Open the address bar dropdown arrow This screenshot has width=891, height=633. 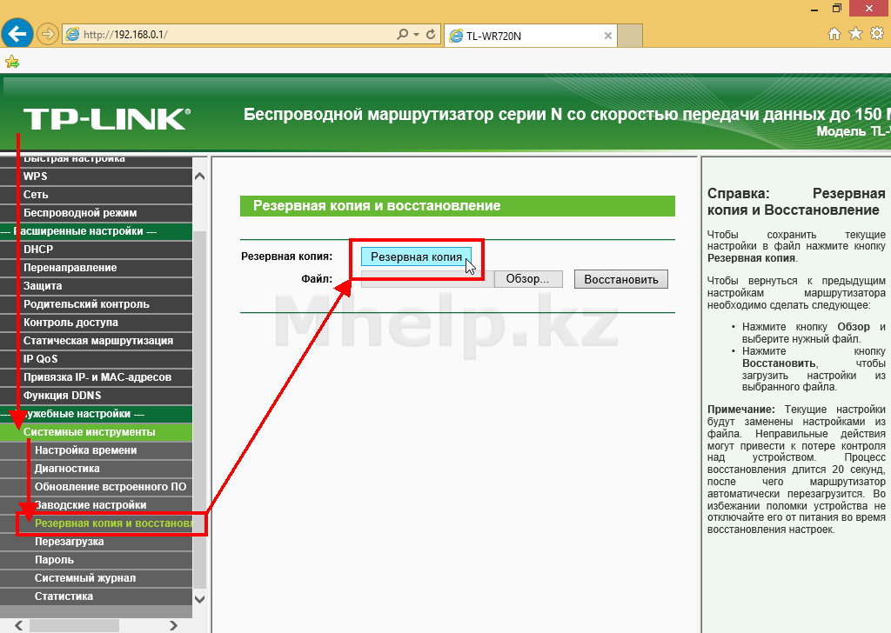[417, 35]
